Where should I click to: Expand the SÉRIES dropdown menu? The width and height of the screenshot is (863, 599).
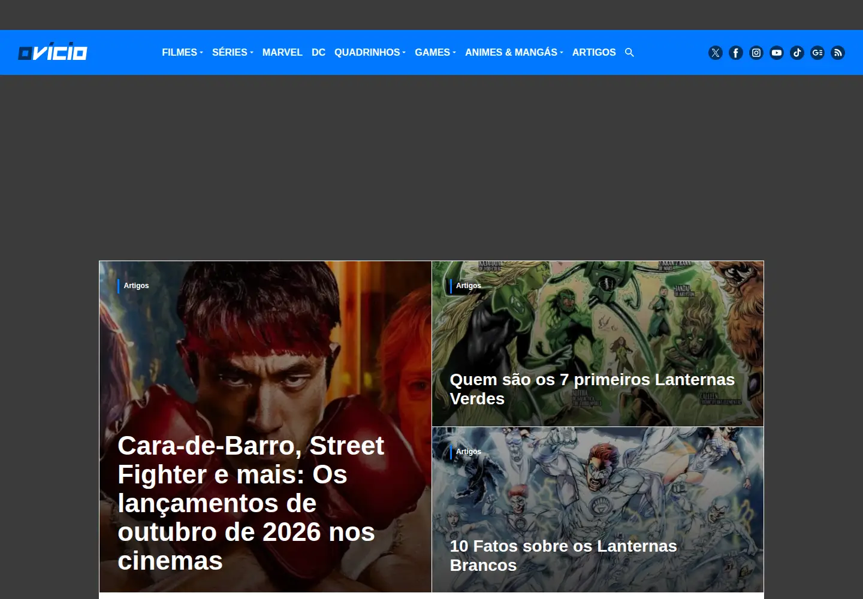233,53
